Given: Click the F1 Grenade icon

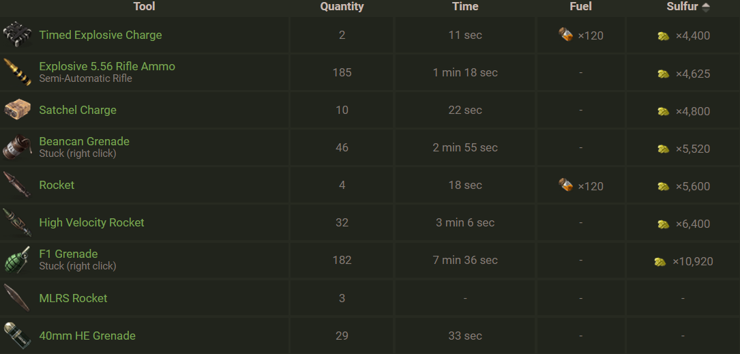Looking at the screenshot, I should pos(17,260).
